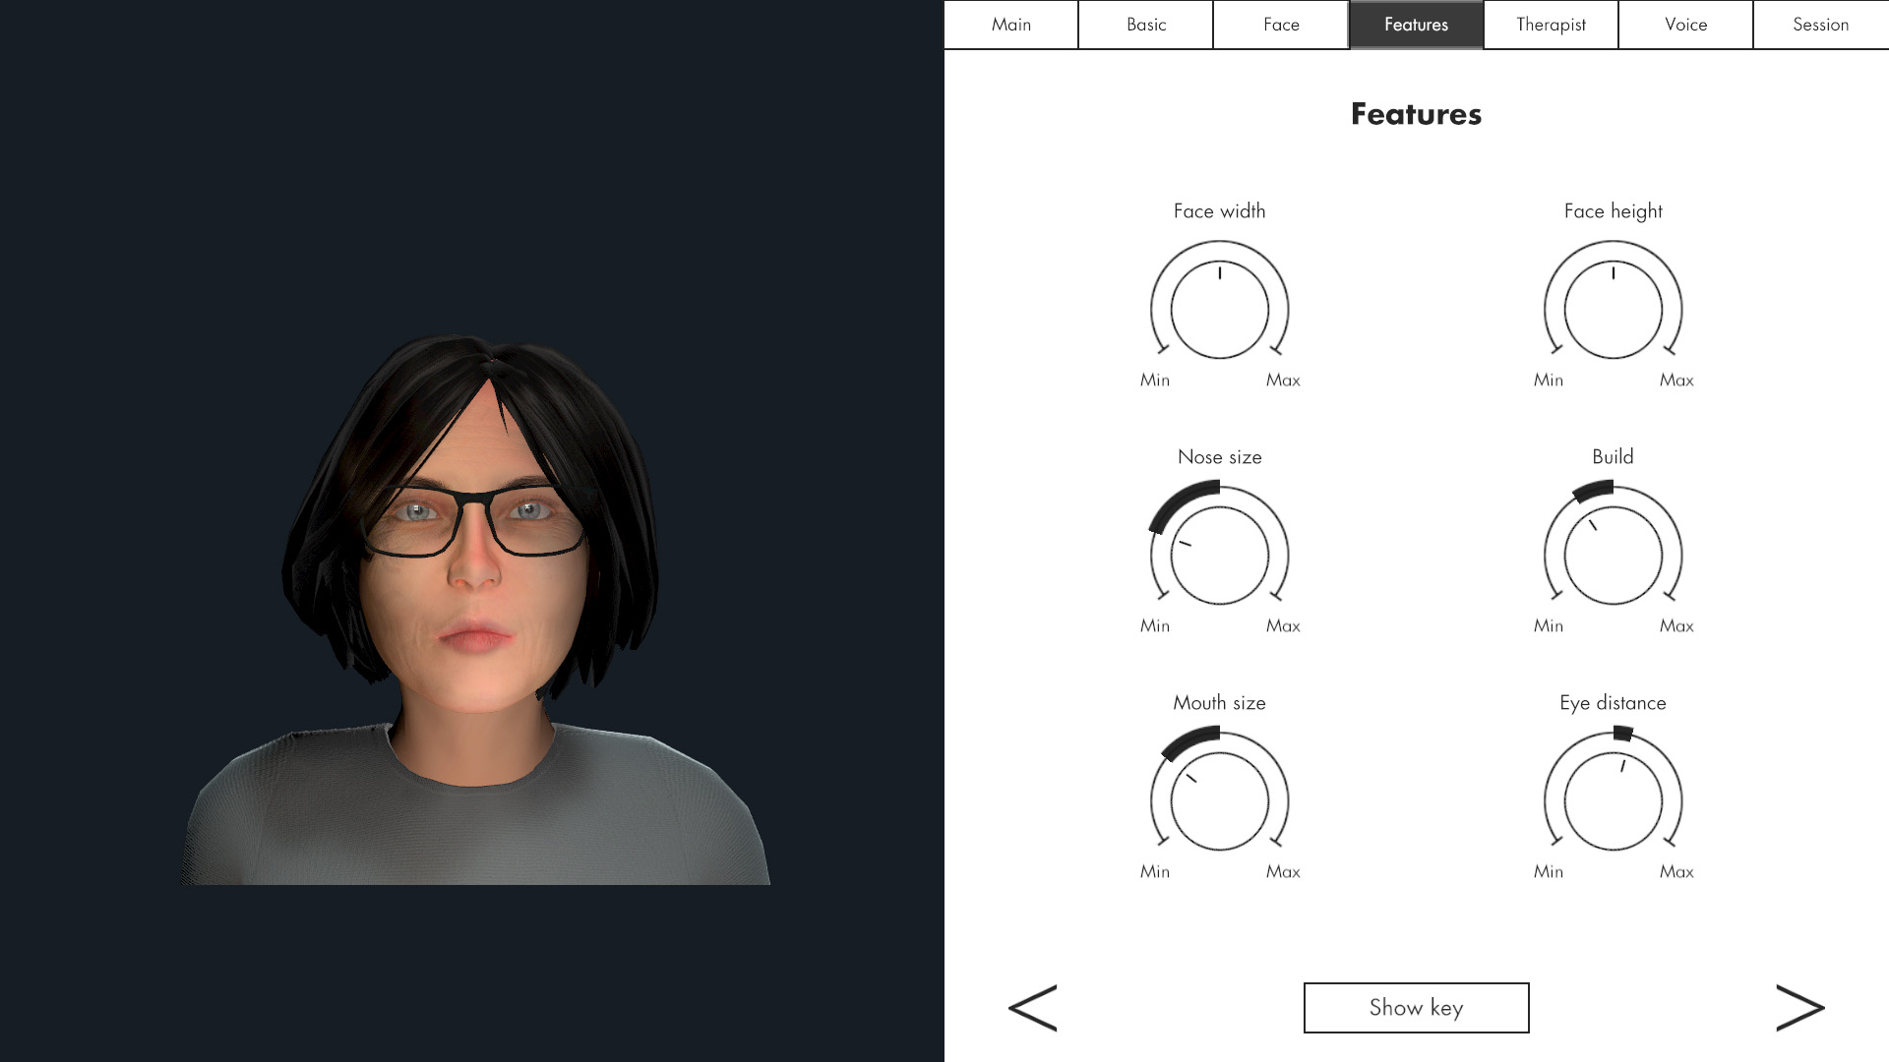Switch to the Features tab
The image size is (1889, 1062).
pyautogui.click(x=1416, y=25)
